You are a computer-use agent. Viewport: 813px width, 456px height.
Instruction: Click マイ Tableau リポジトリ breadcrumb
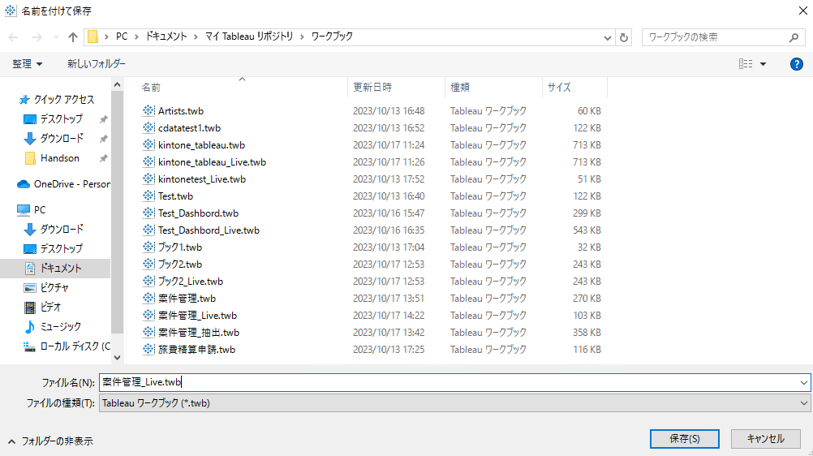[249, 37]
